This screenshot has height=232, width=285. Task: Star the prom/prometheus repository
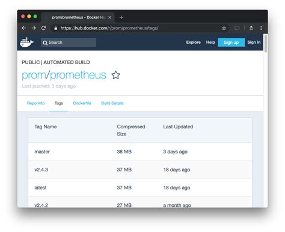pos(115,75)
